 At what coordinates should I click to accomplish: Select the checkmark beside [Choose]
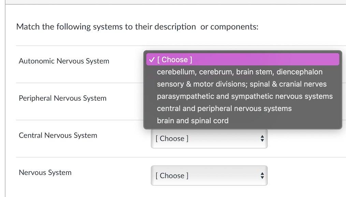point(152,59)
